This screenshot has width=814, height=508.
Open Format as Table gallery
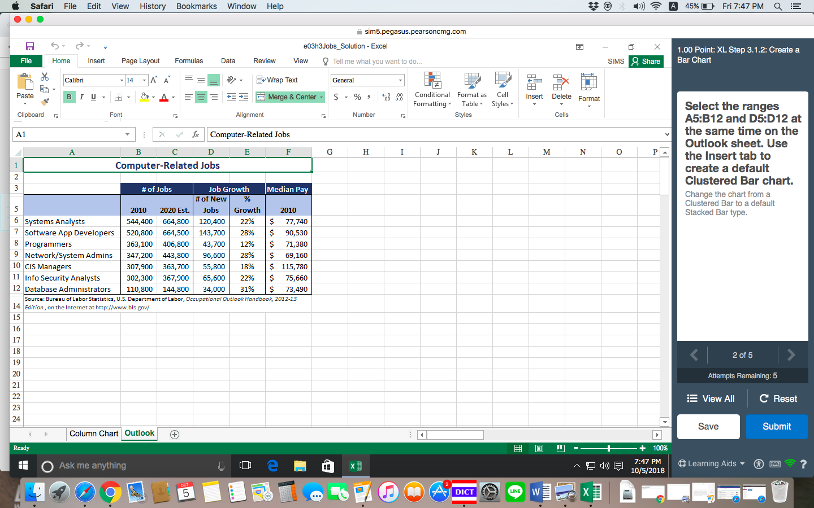(x=472, y=90)
